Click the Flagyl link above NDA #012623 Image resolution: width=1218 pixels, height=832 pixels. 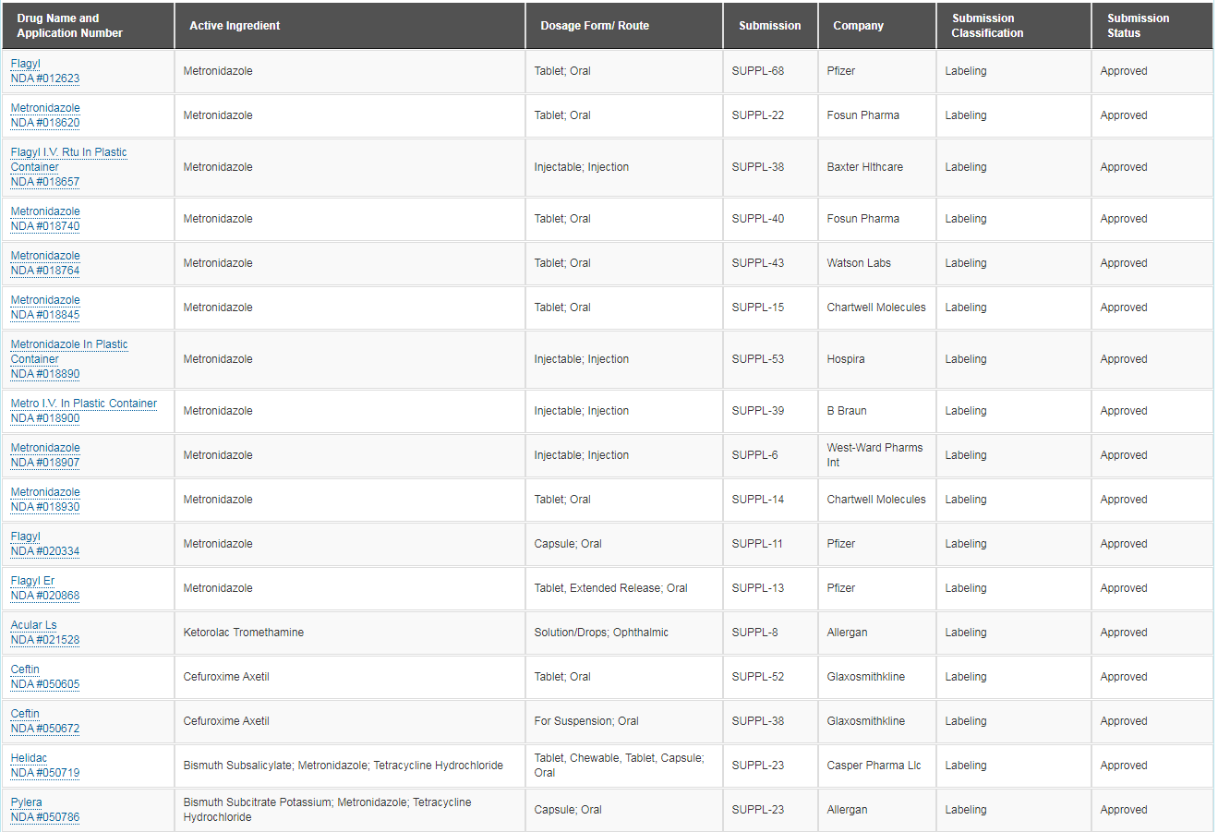[26, 64]
